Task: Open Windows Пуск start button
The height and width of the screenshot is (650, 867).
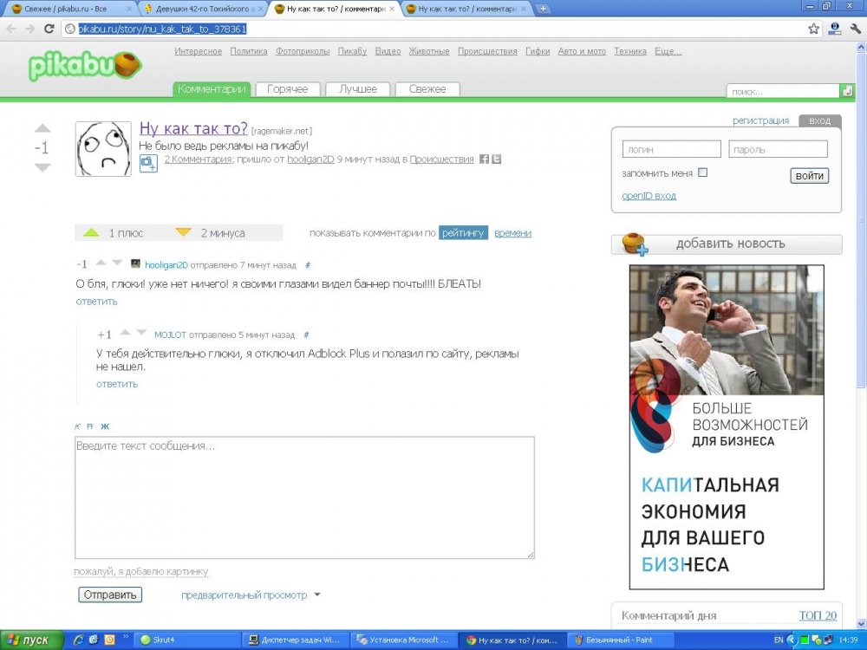Action: pos(31,640)
